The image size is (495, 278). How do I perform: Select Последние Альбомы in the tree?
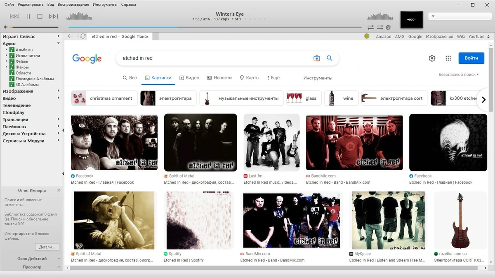coord(35,79)
